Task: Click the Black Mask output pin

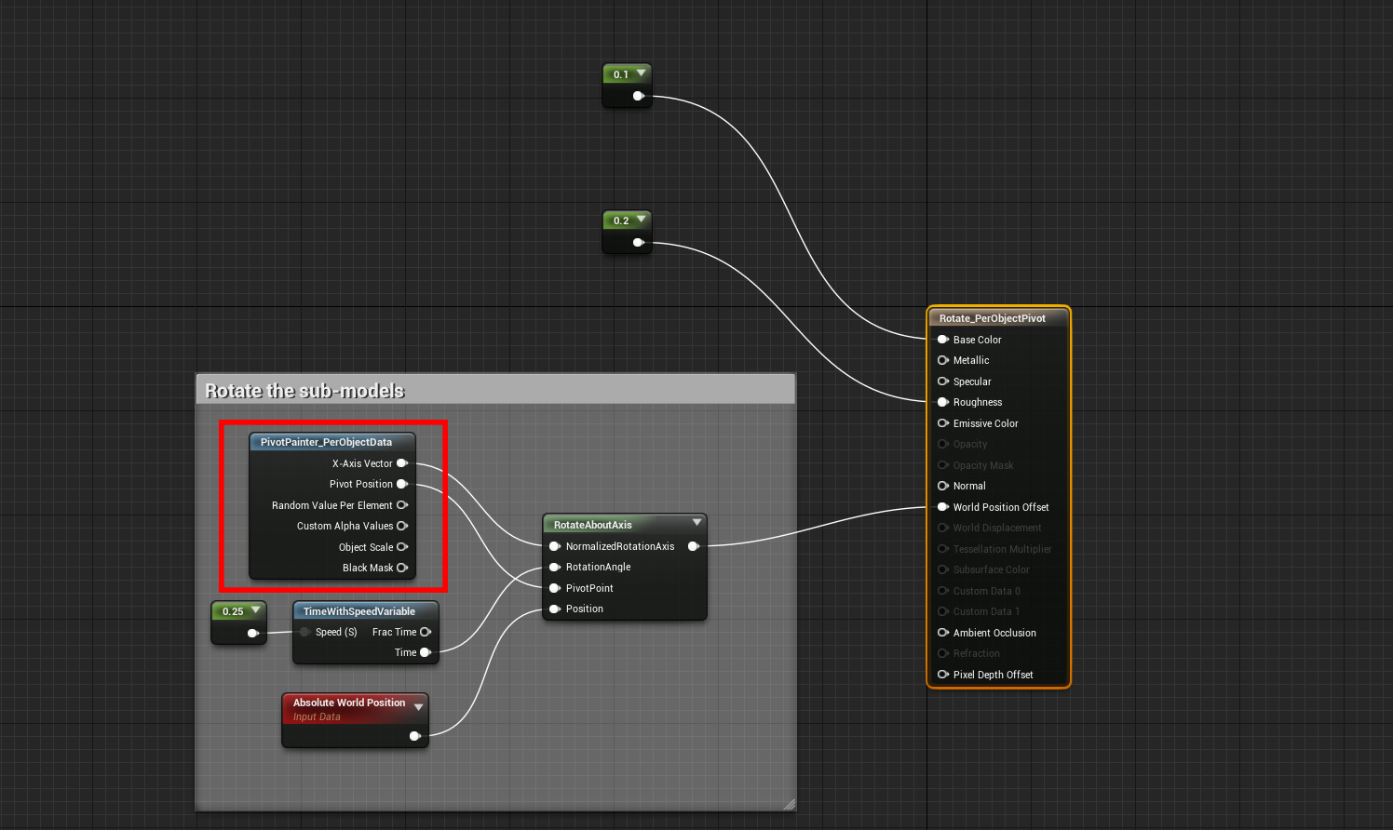Action: [x=402, y=568]
